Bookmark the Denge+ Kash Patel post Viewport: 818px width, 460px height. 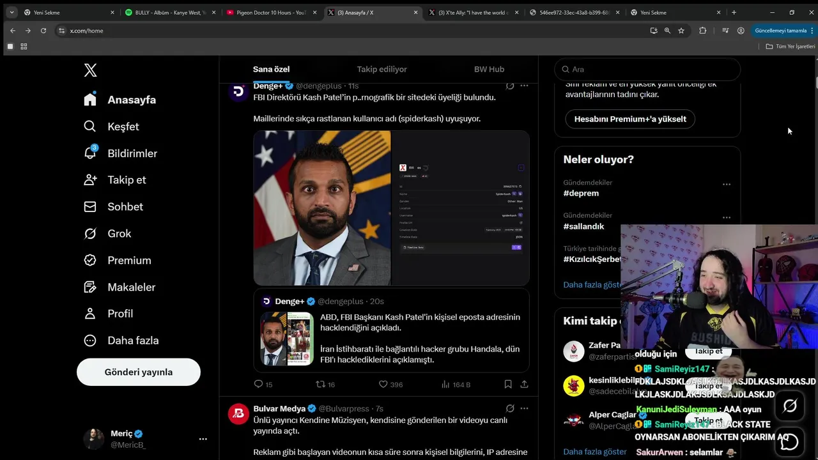[508, 384]
